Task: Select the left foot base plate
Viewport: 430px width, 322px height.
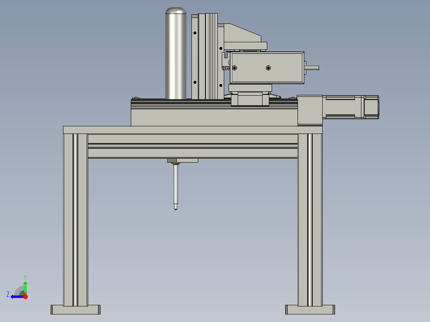Action: [75, 310]
